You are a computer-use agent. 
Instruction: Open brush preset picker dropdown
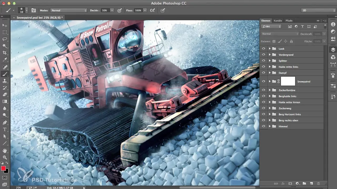point(26,10)
